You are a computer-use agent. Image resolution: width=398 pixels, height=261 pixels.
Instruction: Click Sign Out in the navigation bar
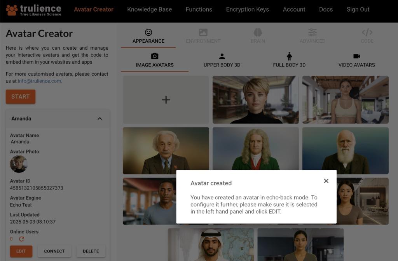(358, 9)
